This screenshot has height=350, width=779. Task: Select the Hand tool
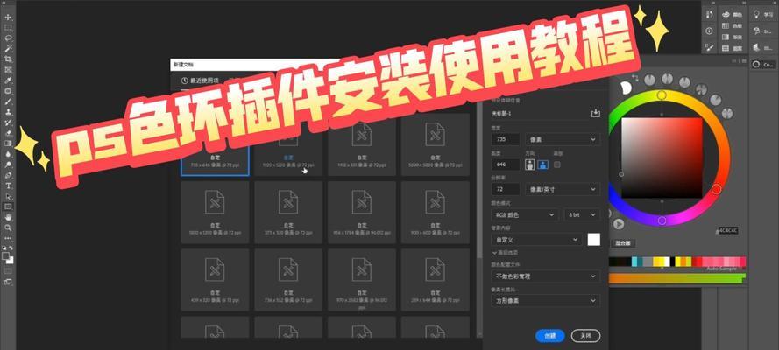pos(9,217)
